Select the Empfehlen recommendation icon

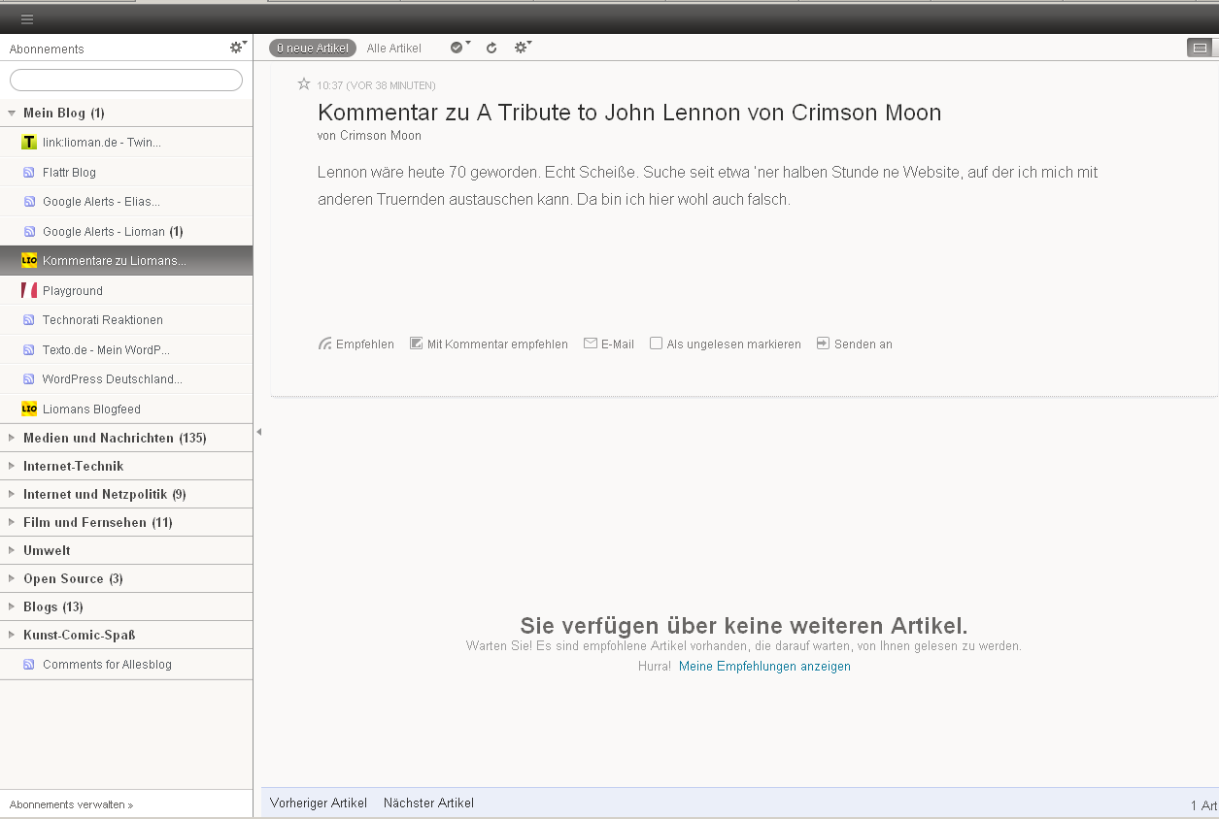(x=324, y=343)
